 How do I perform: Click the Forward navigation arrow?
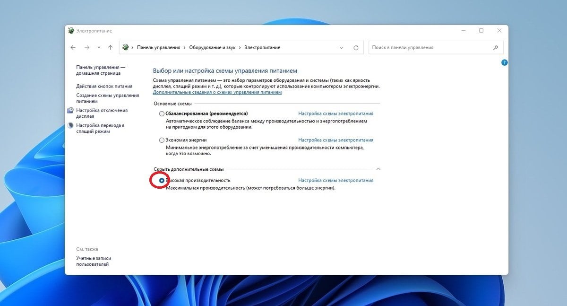pyautogui.click(x=87, y=47)
